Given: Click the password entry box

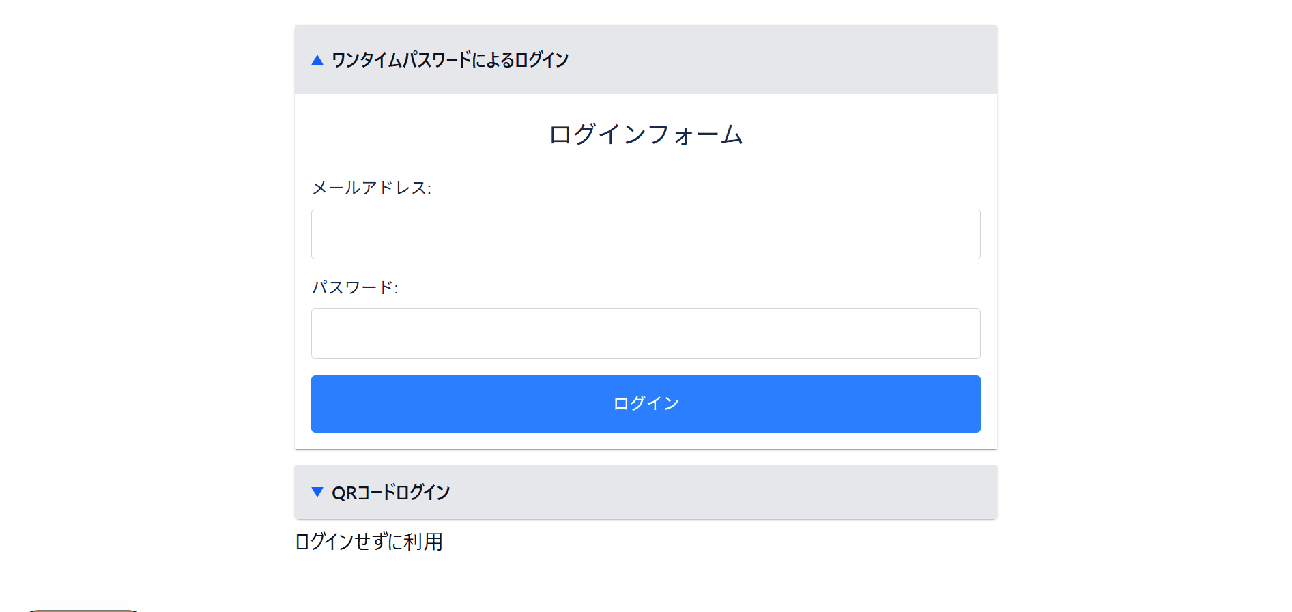Looking at the screenshot, I should tap(645, 334).
